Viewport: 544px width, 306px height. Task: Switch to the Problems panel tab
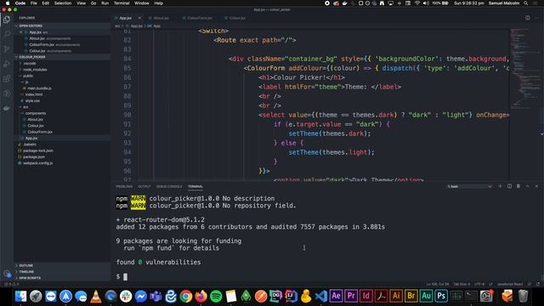point(124,186)
